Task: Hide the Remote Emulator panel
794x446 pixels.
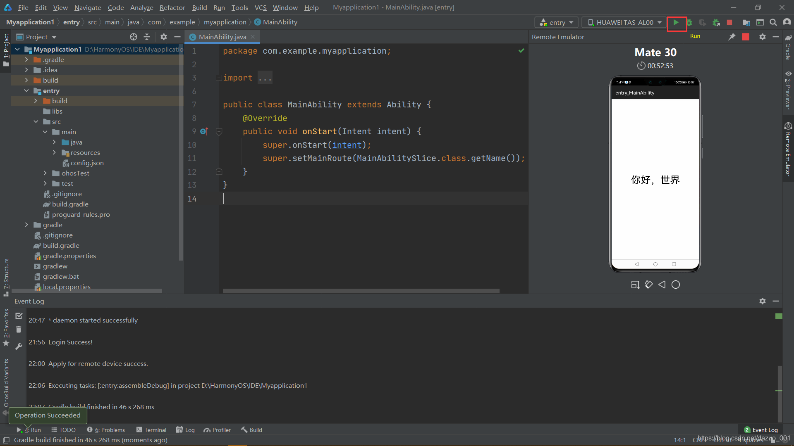Action: click(776, 37)
